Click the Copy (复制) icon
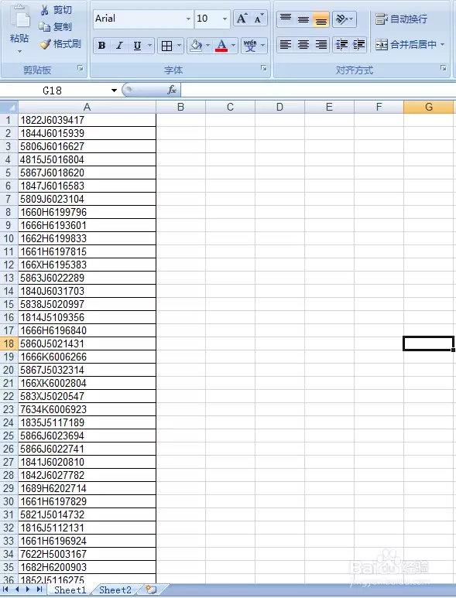Screen dimensions: 456x598 click(x=45, y=27)
